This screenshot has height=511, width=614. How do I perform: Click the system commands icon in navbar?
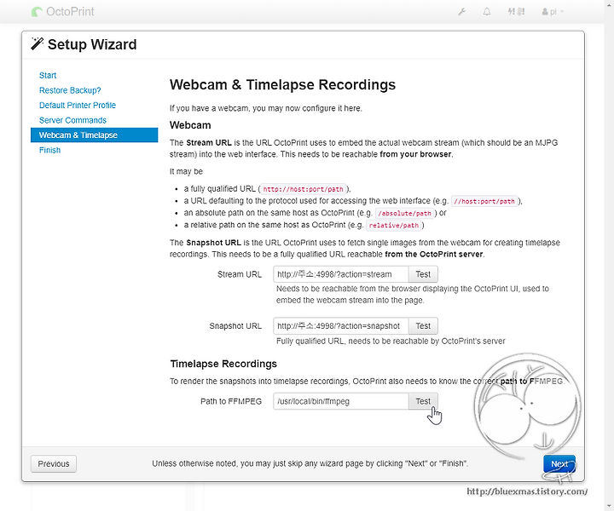(x=516, y=12)
